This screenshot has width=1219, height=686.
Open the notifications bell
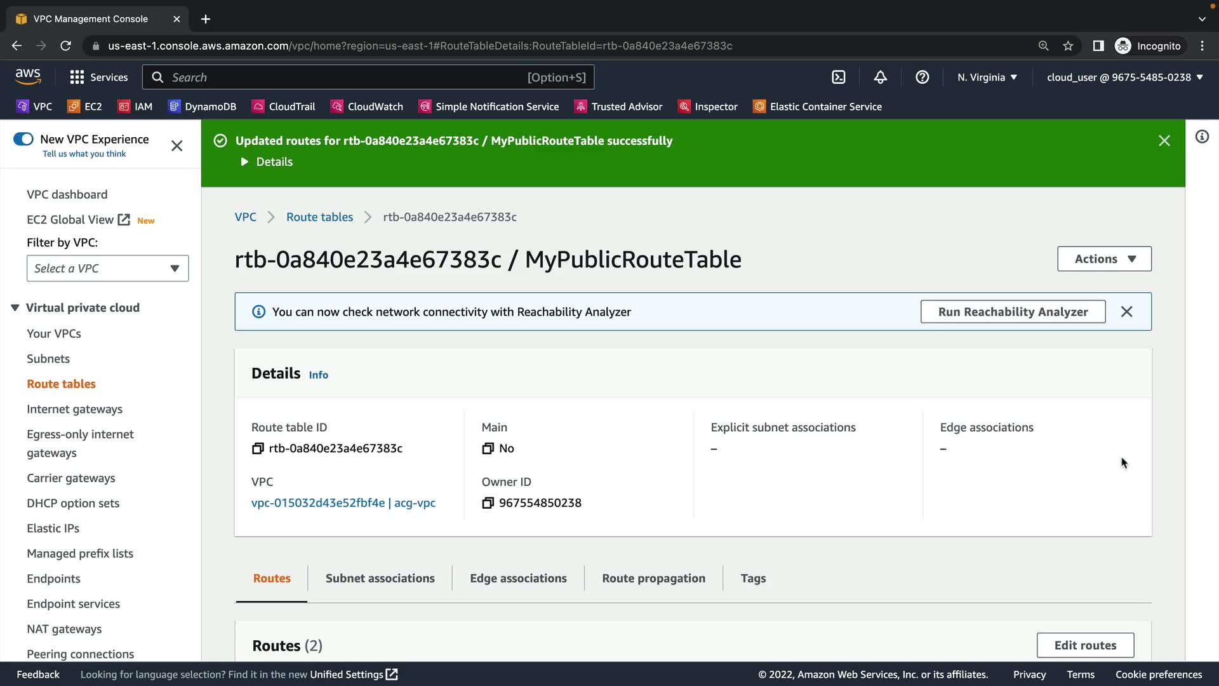[880, 77]
